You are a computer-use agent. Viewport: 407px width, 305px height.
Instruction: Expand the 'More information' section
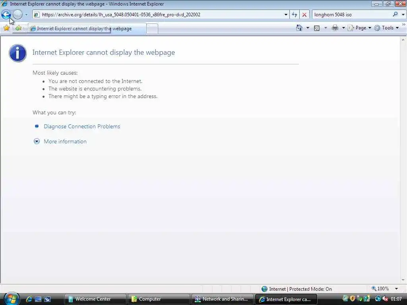[x=37, y=141]
